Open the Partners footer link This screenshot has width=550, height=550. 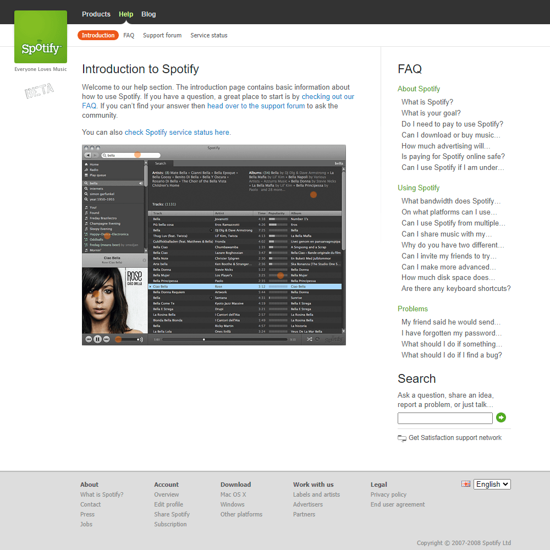pyautogui.click(x=304, y=514)
